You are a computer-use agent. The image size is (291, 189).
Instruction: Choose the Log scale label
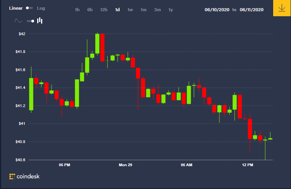pos(41,8)
